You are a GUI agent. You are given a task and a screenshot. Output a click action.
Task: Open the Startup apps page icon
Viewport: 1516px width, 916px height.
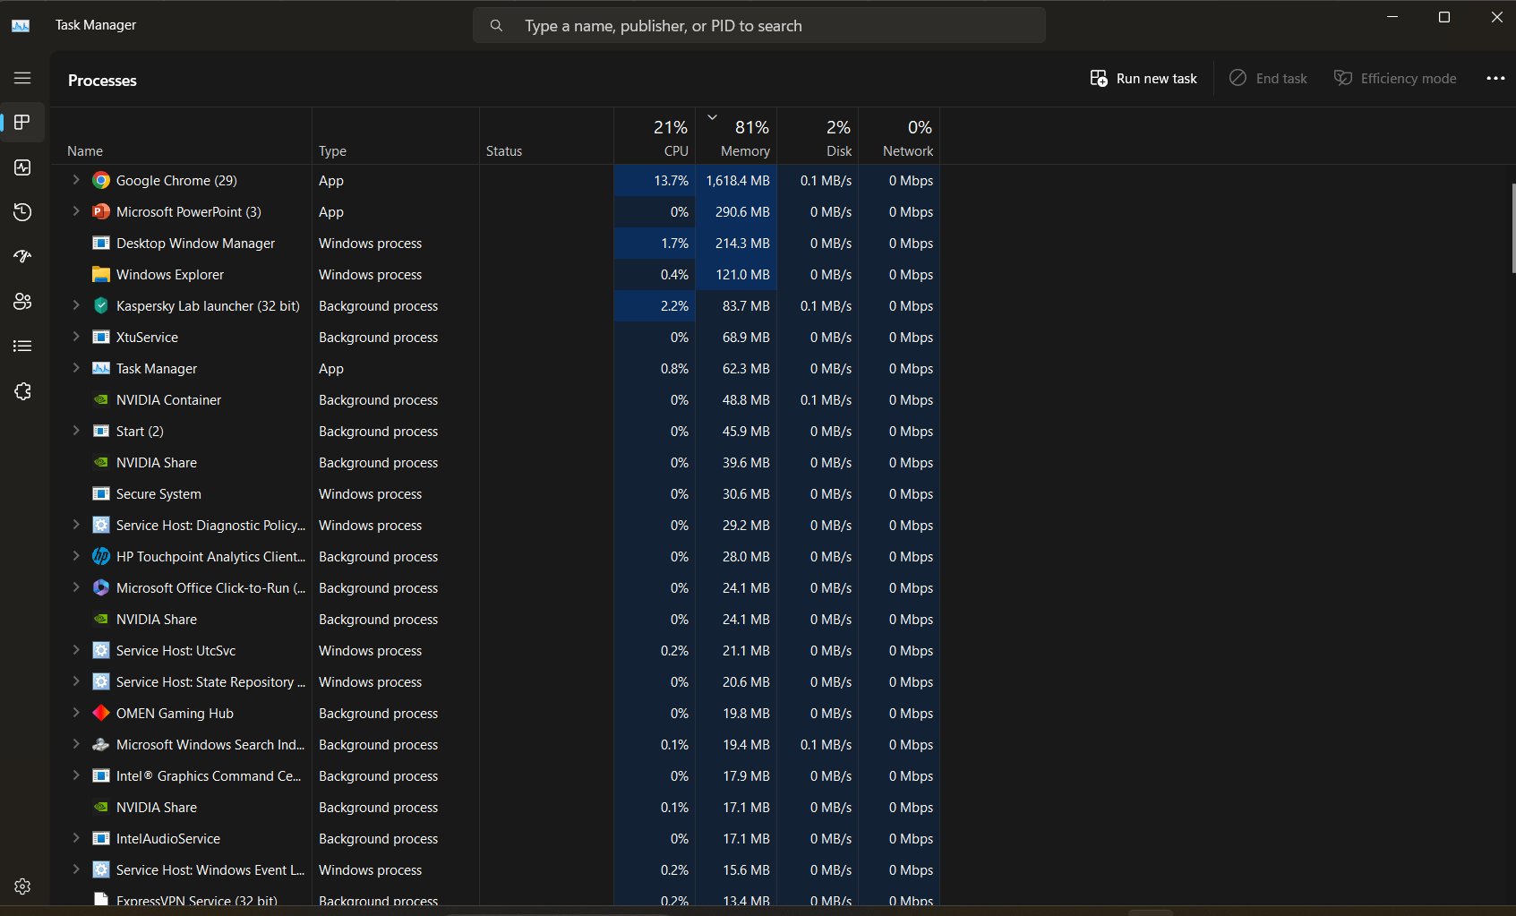click(22, 257)
